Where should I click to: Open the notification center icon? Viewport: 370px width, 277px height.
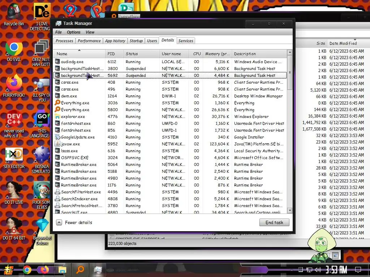point(358,269)
